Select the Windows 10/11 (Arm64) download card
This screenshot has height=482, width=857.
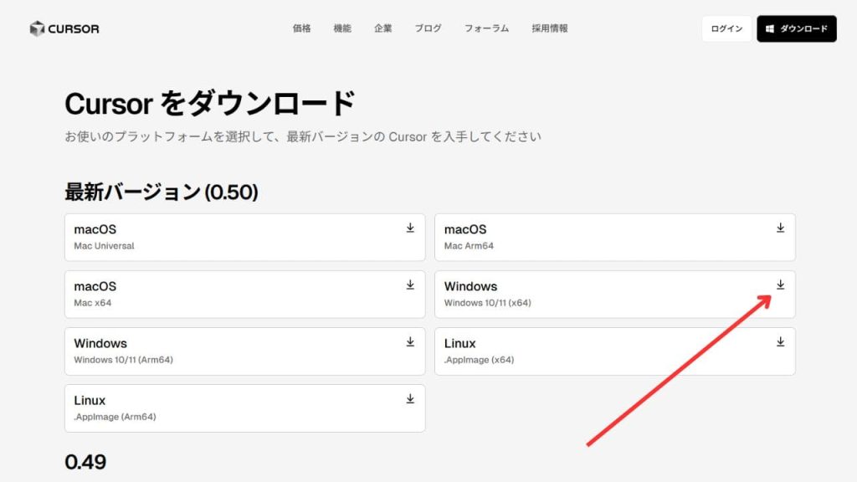click(245, 351)
